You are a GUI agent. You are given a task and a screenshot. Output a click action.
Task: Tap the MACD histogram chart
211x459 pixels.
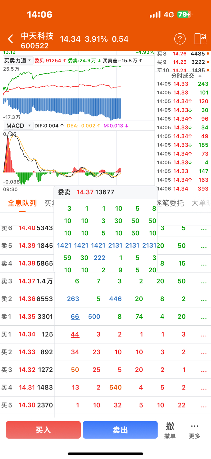pyautogui.click(x=79, y=158)
